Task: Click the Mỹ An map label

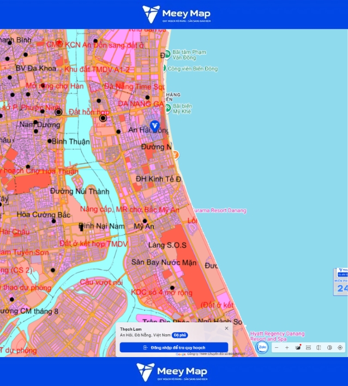Action: (144, 226)
